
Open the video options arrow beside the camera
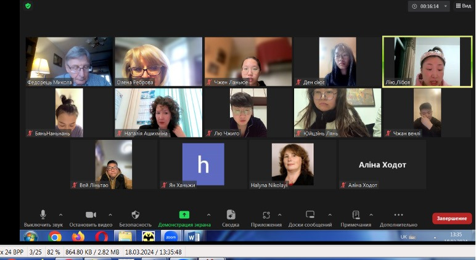110,215
